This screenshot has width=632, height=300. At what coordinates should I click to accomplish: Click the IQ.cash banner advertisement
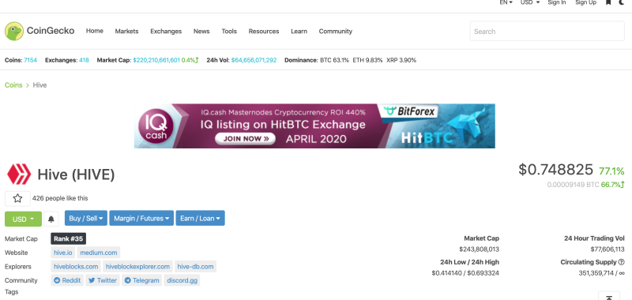click(314, 126)
